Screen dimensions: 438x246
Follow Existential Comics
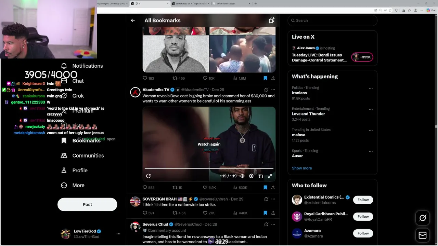[363, 200]
